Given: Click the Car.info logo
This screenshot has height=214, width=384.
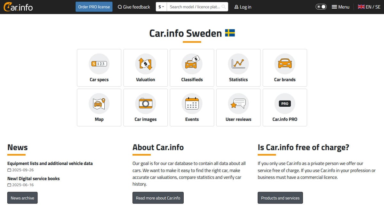Looking at the screenshot, I should (x=18, y=7).
